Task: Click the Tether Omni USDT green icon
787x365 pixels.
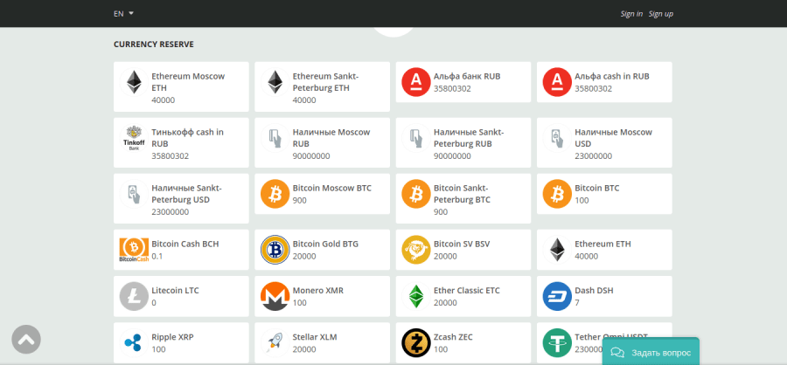Action: click(557, 343)
